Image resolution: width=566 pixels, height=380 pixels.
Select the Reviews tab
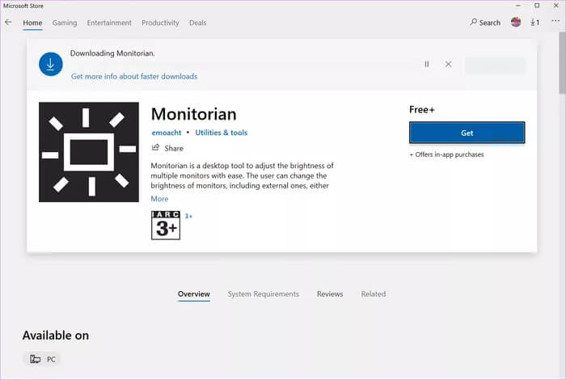[330, 294]
